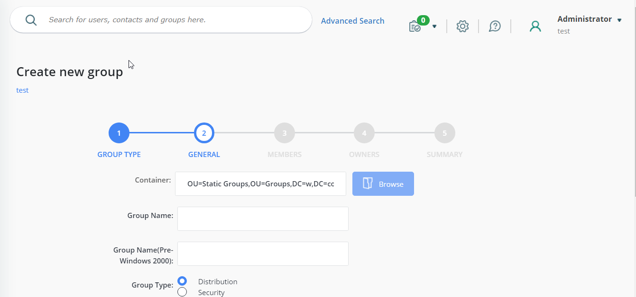Open the dropdown arrow beside scheduled tasks
Image resolution: width=636 pixels, height=297 pixels.
[x=434, y=27]
